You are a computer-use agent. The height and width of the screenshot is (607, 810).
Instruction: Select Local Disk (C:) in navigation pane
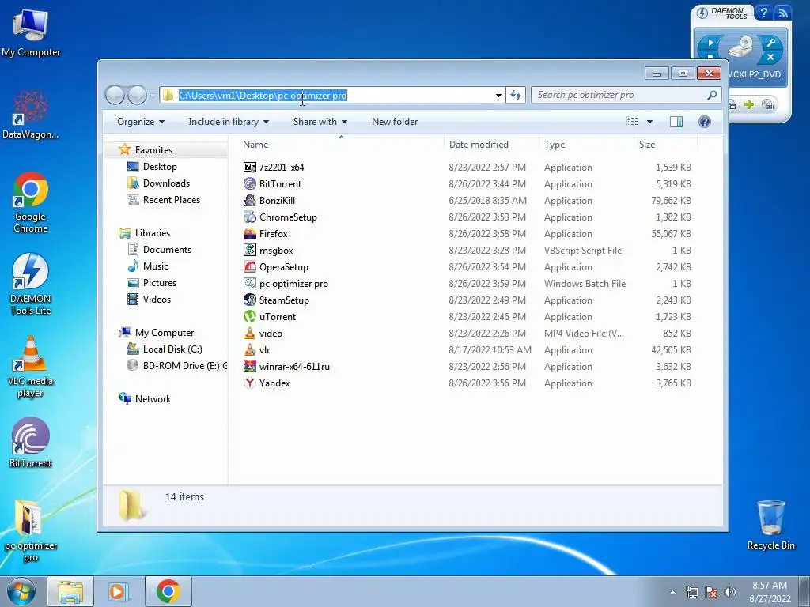point(172,349)
